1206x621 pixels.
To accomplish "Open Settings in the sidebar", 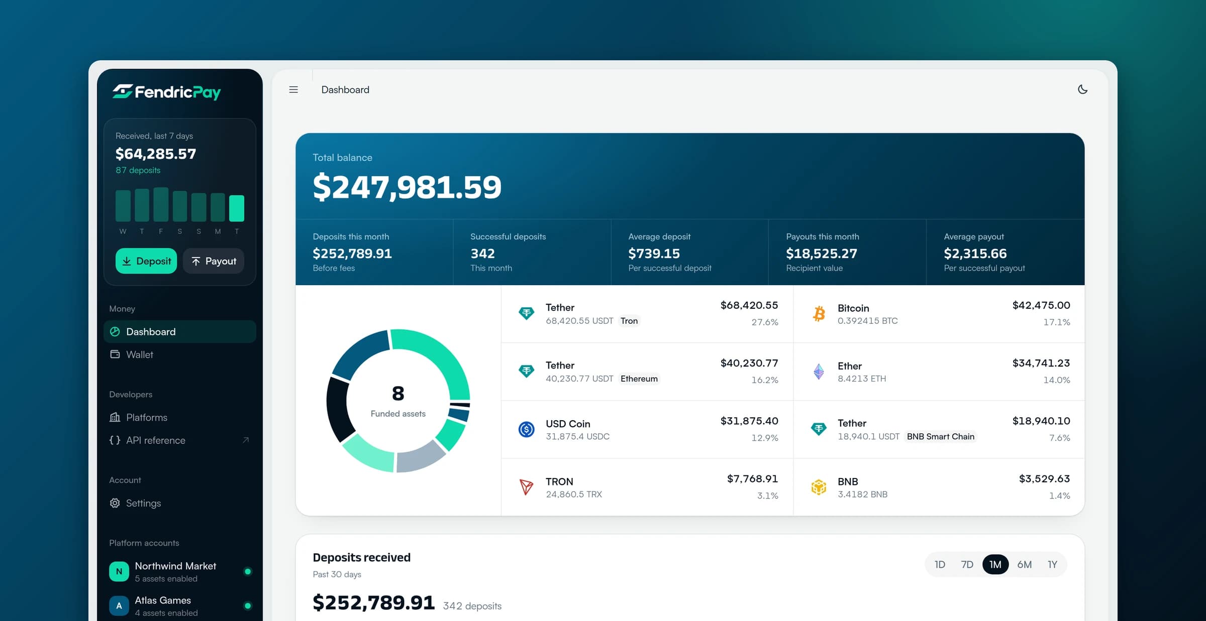I will point(180,503).
